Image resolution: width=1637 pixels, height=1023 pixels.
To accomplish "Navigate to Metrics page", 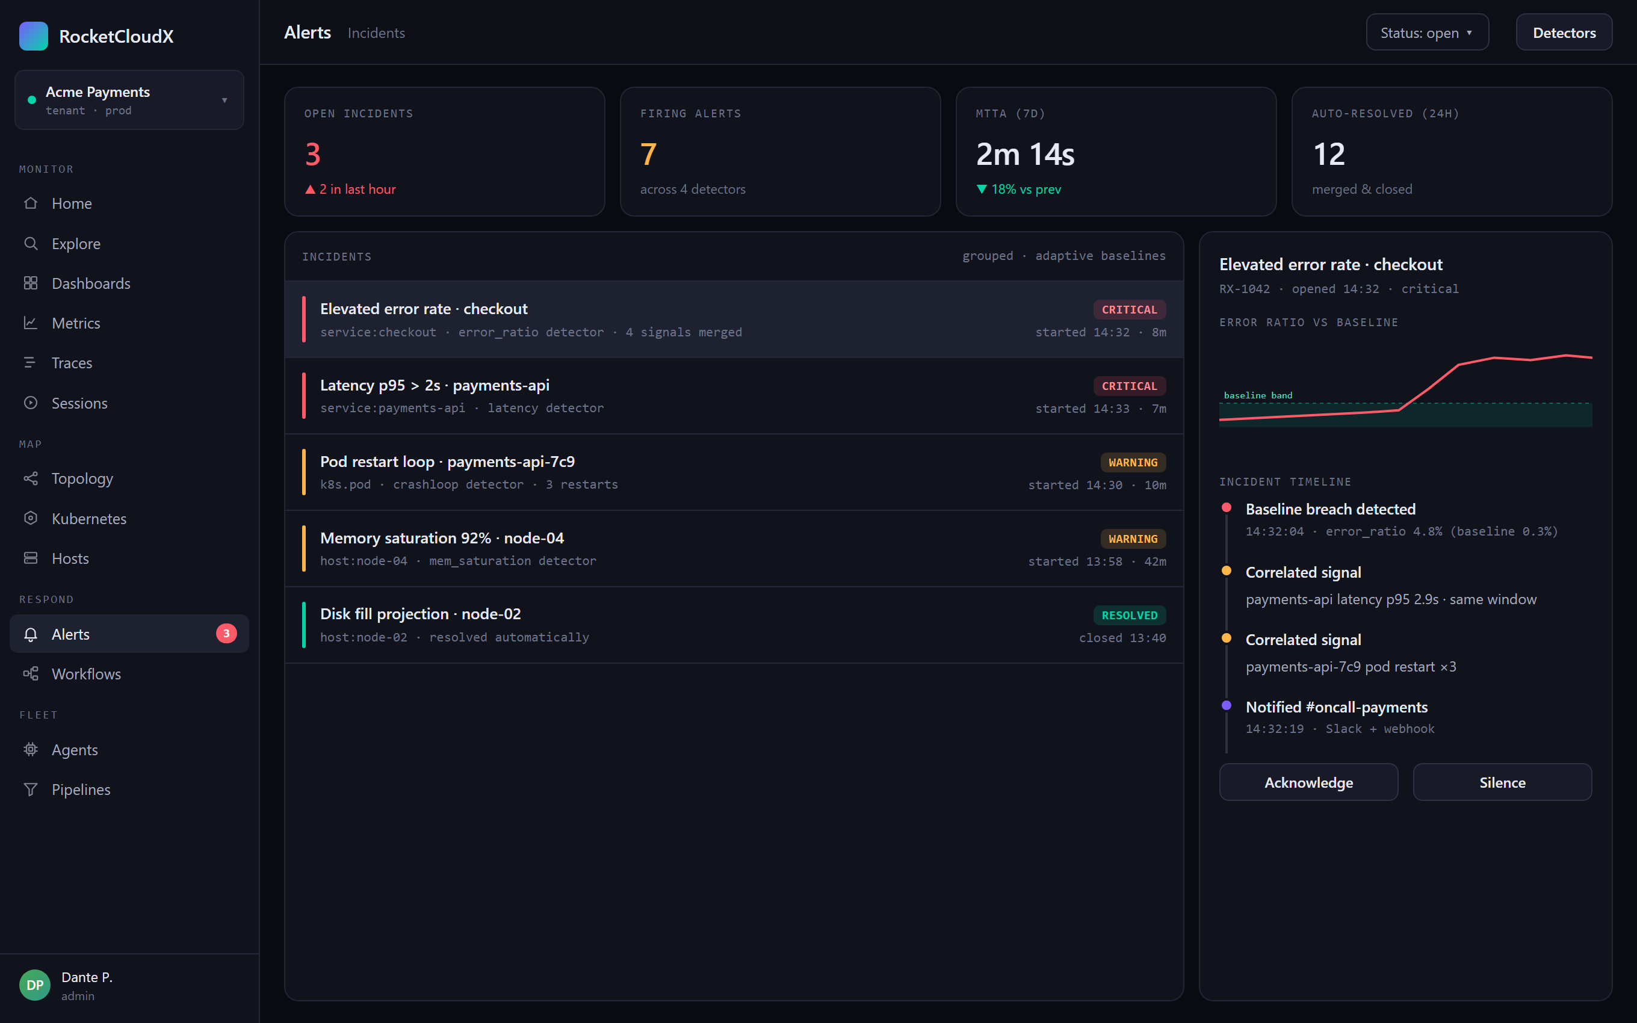I will (129, 323).
